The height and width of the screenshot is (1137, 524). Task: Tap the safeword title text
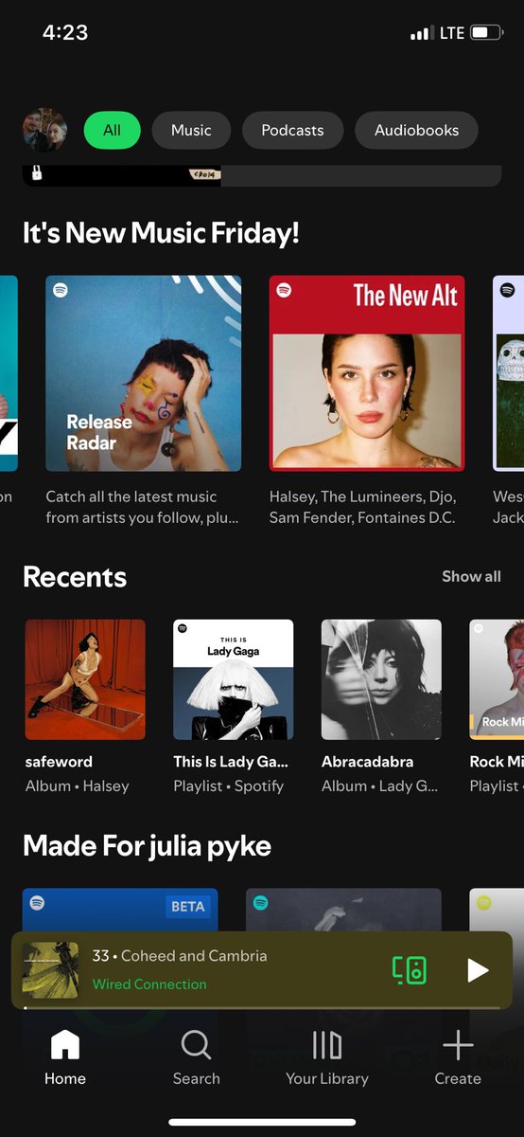(x=59, y=761)
